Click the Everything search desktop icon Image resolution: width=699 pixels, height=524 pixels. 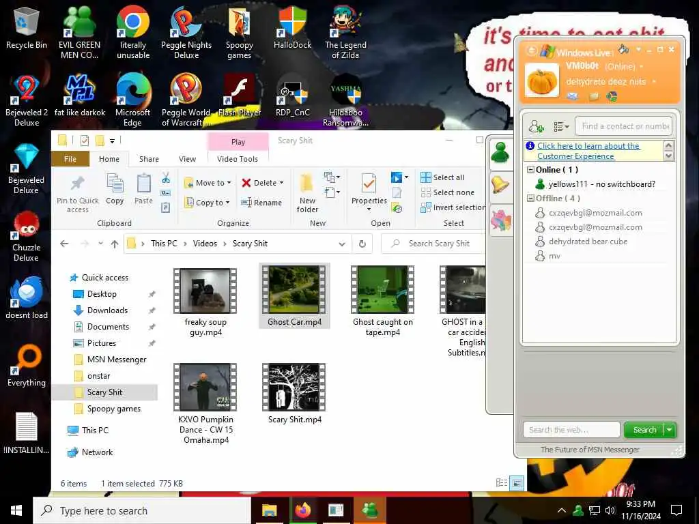27,366
